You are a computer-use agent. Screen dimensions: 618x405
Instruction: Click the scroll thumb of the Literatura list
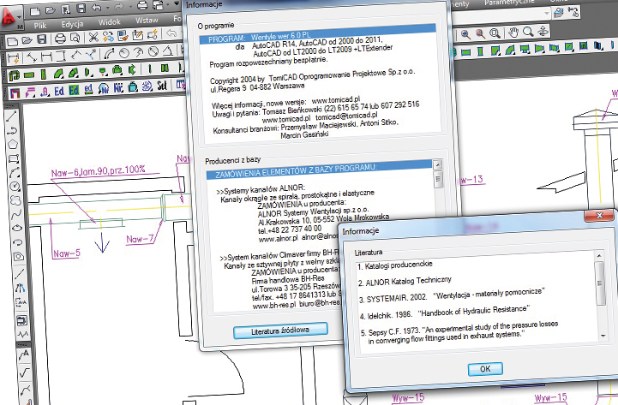coord(600,283)
